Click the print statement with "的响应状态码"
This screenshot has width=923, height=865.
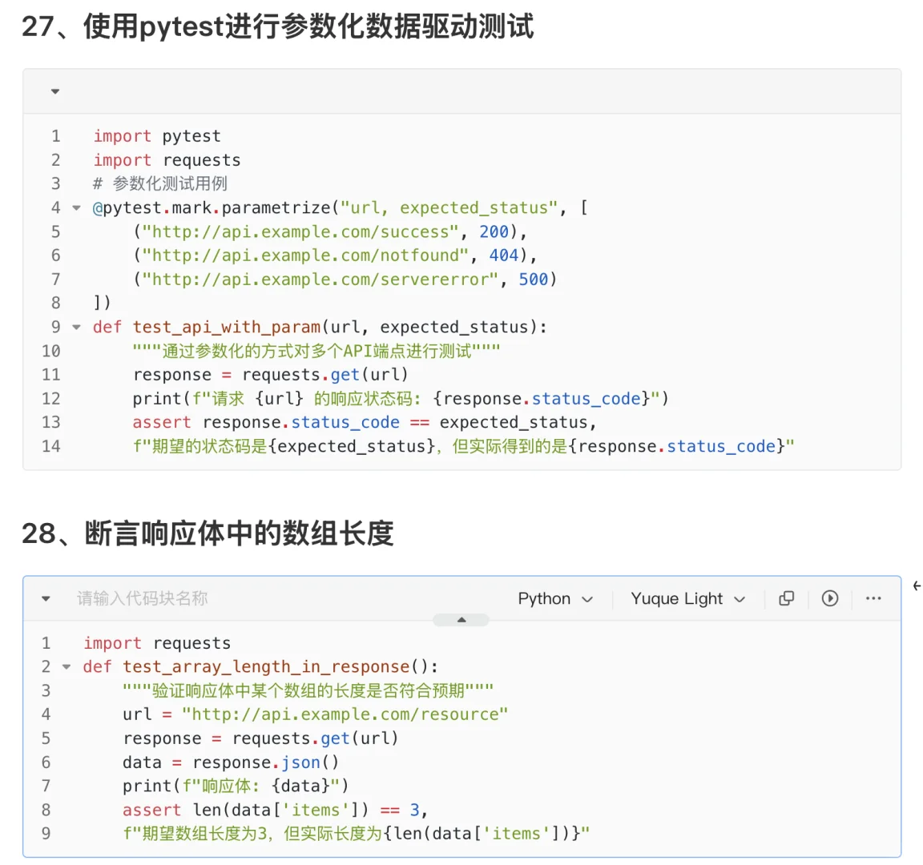click(x=401, y=399)
